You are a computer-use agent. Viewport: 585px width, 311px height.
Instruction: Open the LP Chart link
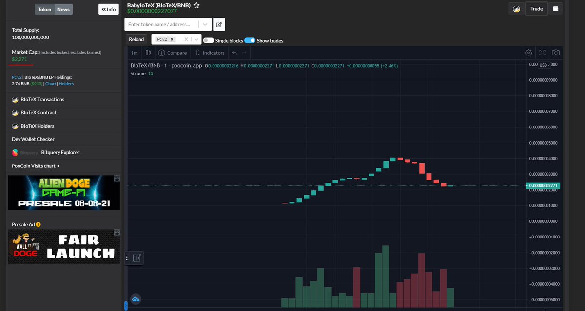click(51, 84)
